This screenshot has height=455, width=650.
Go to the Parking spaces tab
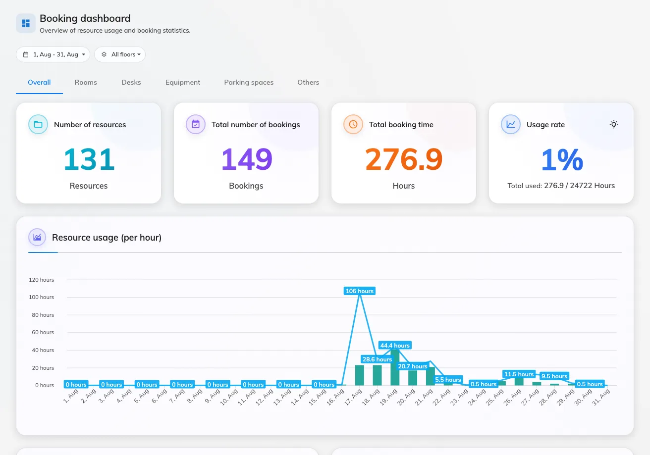pos(249,83)
